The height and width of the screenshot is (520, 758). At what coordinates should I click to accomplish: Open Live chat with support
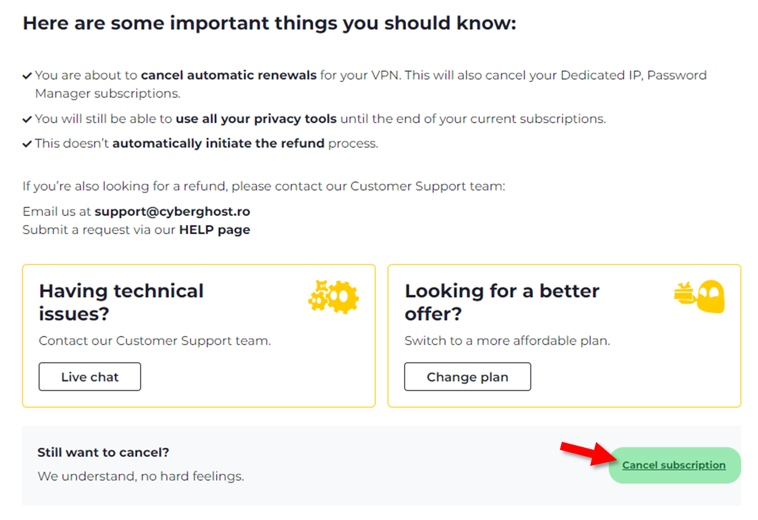[x=90, y=377]
